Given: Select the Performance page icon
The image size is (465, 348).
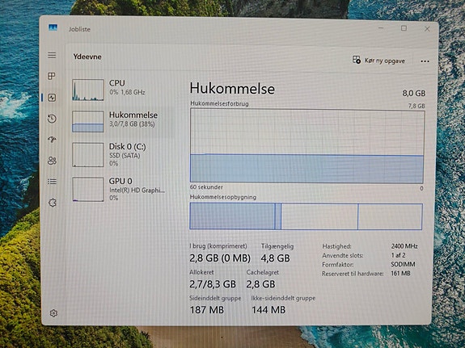Looking at the screenshot, I should (52, 98).
